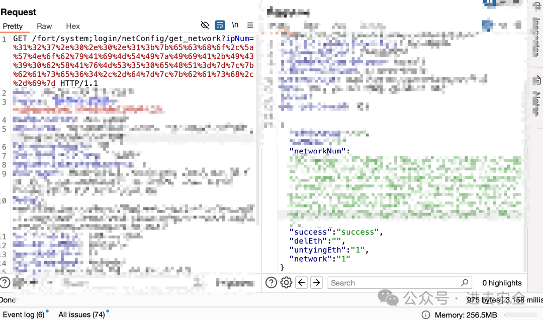The image size is (543, 320).
Task: Click the response search help icon
Action: tap(271, 283)
